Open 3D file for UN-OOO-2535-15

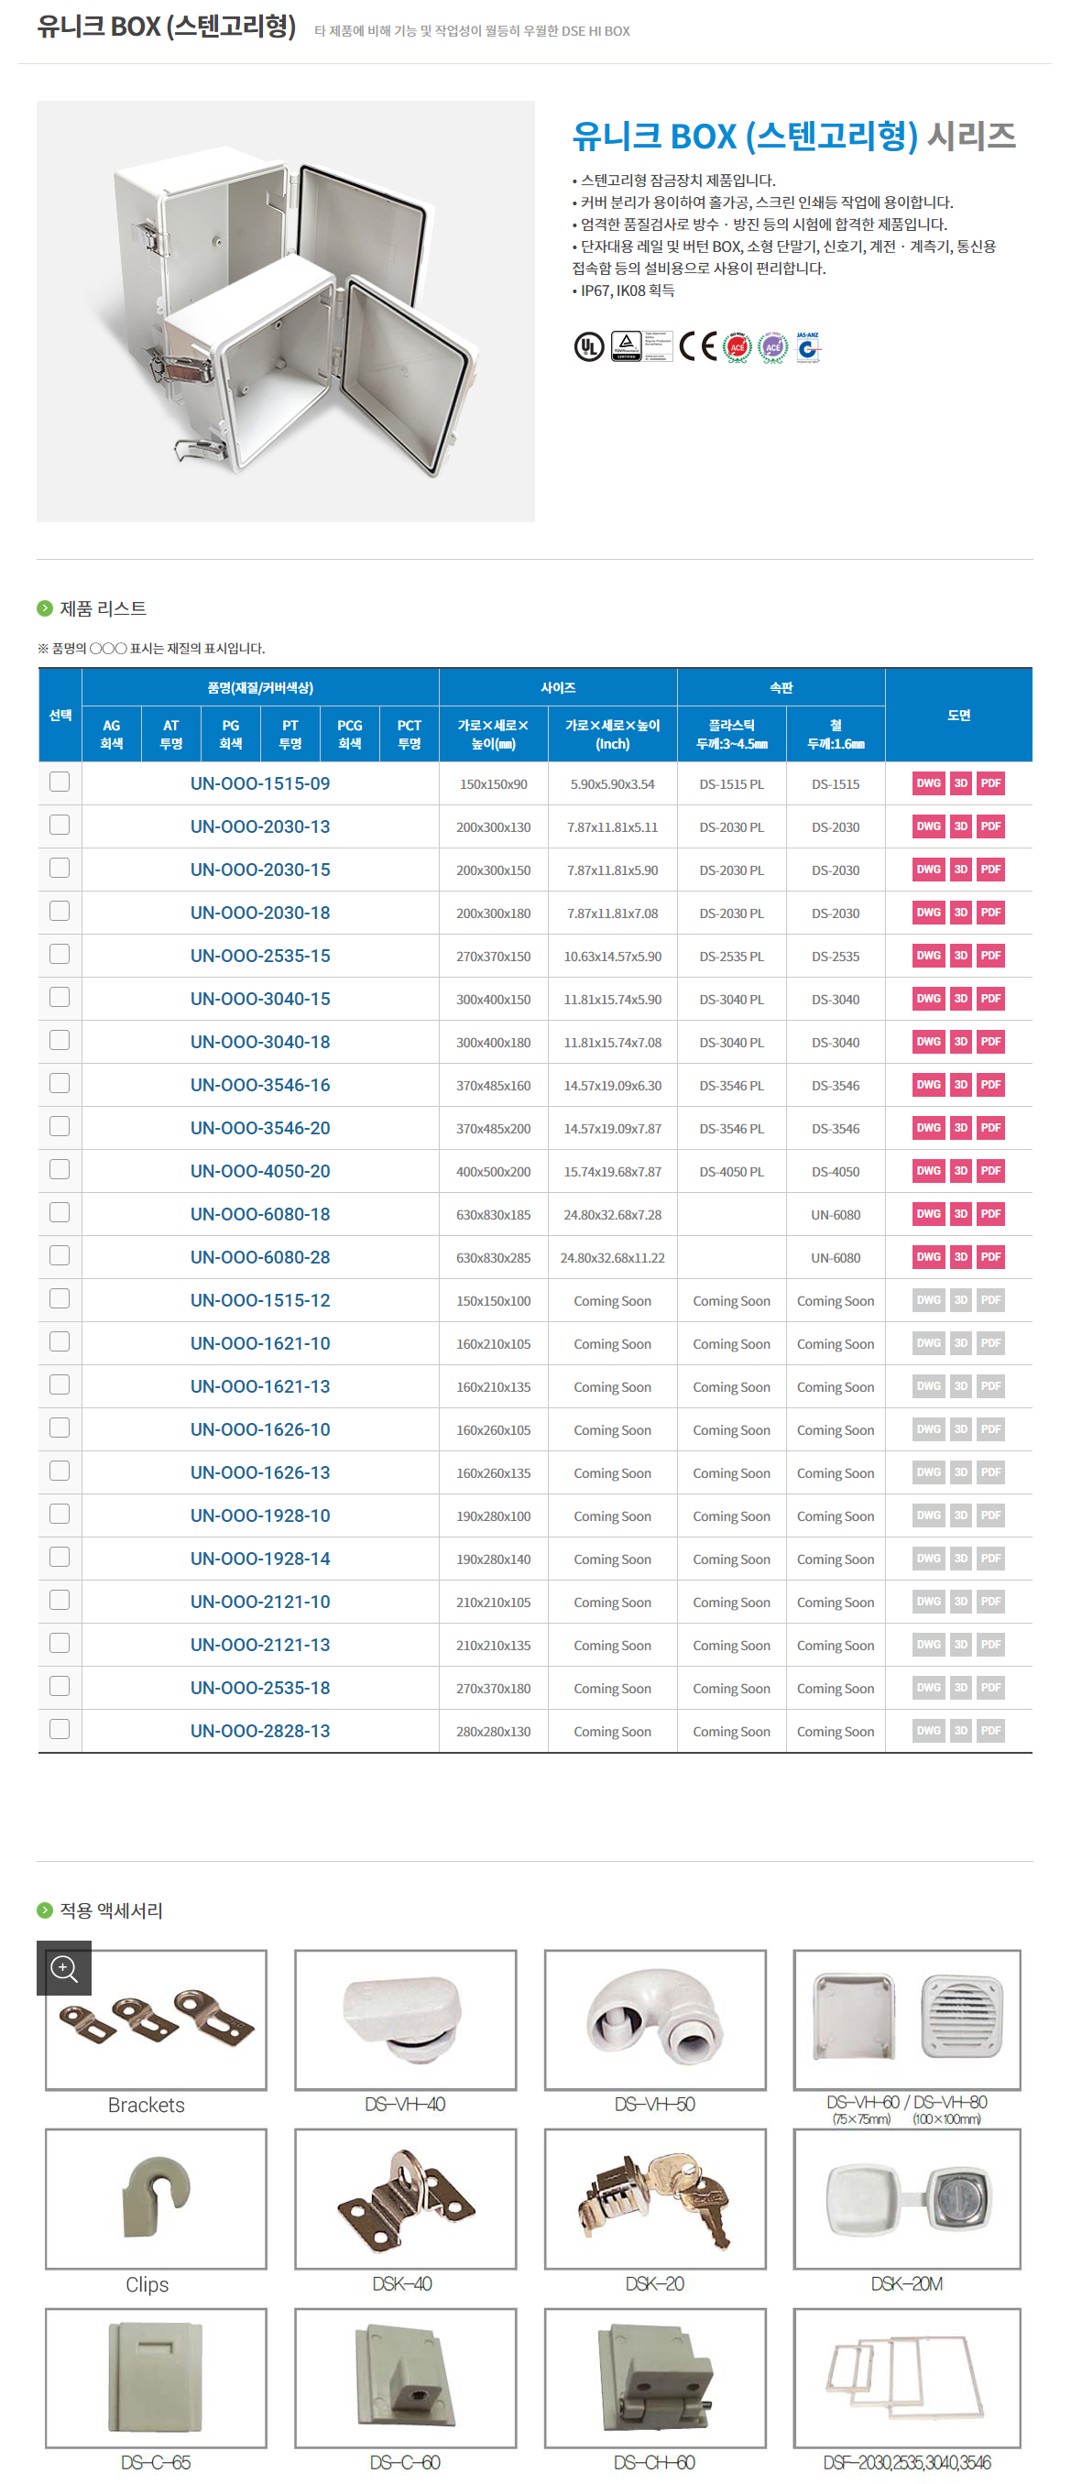point(960,956)
